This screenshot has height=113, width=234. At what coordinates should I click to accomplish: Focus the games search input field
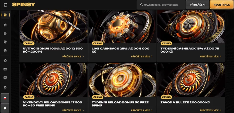click(161, 5)
